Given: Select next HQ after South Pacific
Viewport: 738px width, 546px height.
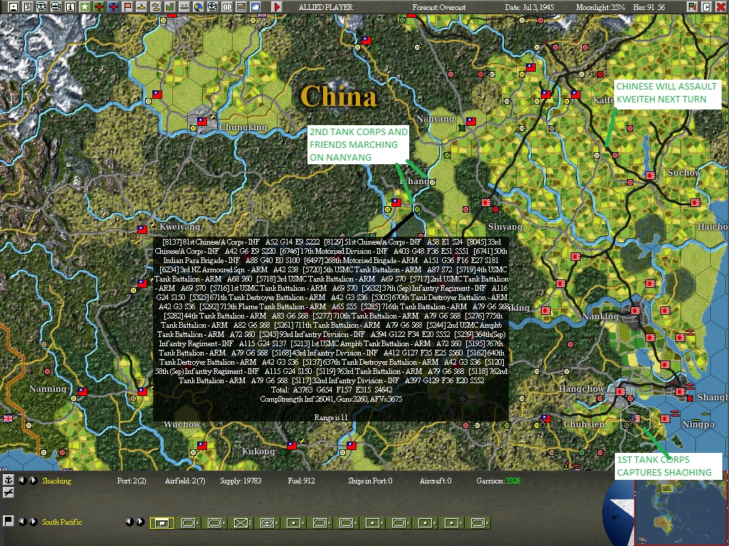Looking at the screenshot, I should pyautogui.click(x=33, y=522).
